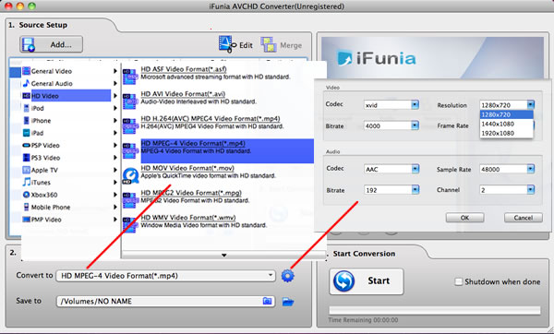Open the output folder icon
Viewport: 554px width, 334px height.
tap(288, 302)
